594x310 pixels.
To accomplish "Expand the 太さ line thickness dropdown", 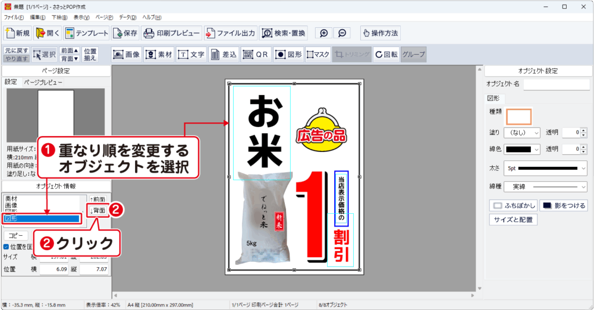I will coord(546,169).
